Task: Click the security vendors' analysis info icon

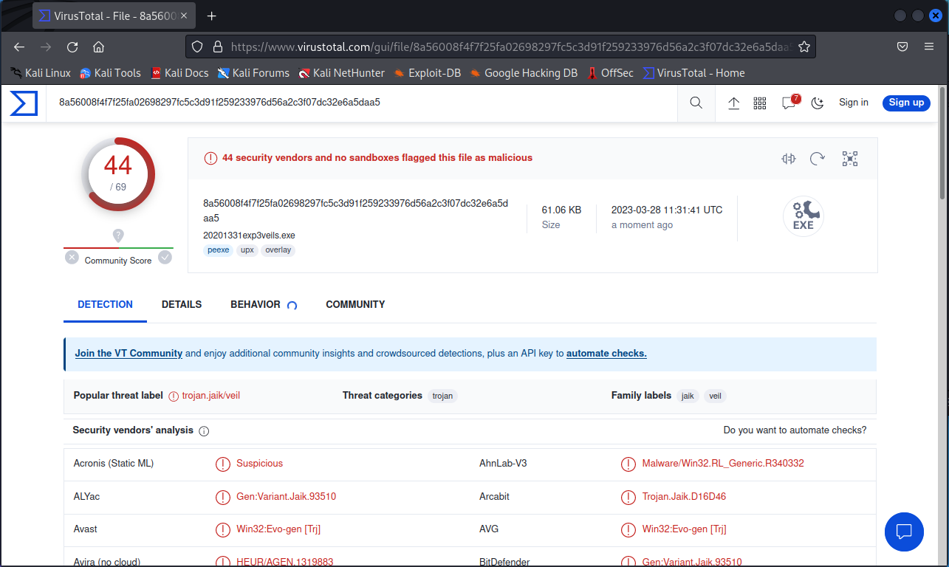Action: click(204, 431)
